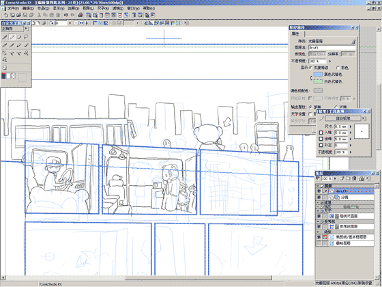382x287 pixels.
Task: Click the pencil icon in tool options panel
Action: pyautogui.click(x=321, y=119)
